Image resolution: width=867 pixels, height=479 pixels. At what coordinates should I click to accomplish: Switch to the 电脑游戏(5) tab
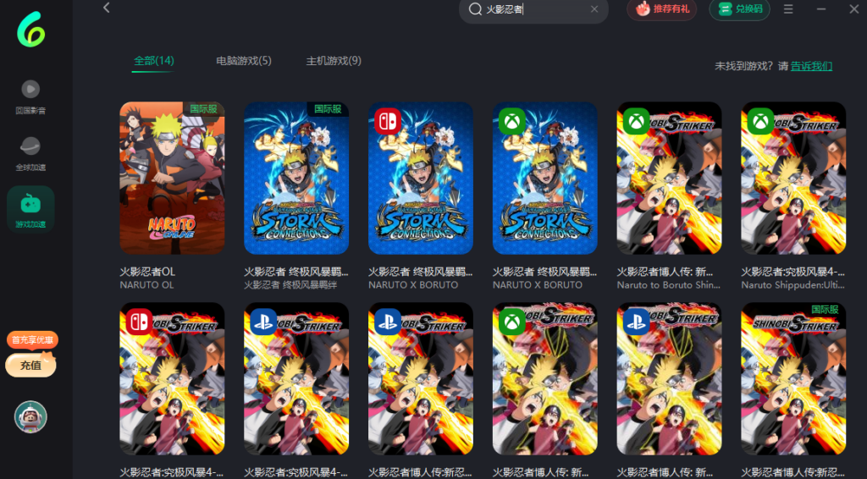pos(244,61)
